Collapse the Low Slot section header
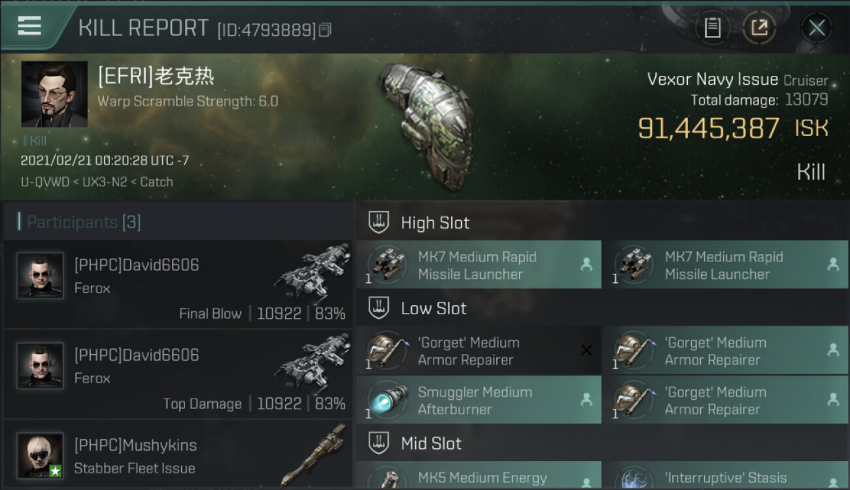This screenshot has height=490, width=850. click(x=602, y=308)
